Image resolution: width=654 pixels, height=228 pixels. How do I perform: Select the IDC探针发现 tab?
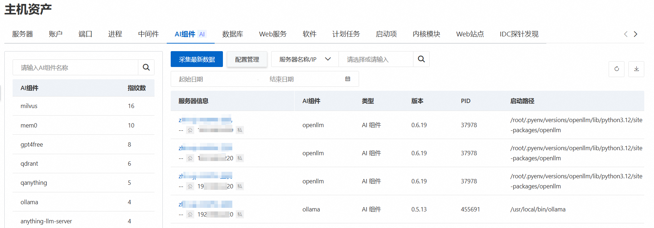click(x=519, y=34)
